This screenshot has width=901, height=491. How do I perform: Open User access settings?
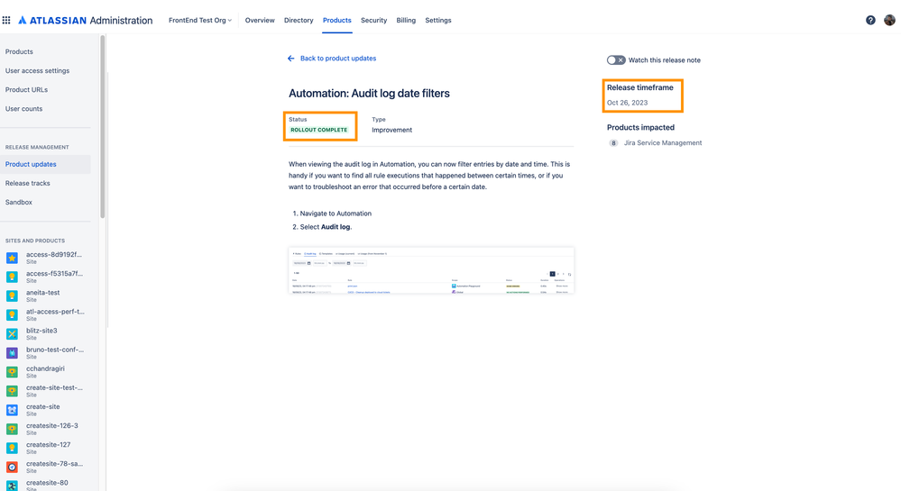pyautogui.click(x=37, y=70)
